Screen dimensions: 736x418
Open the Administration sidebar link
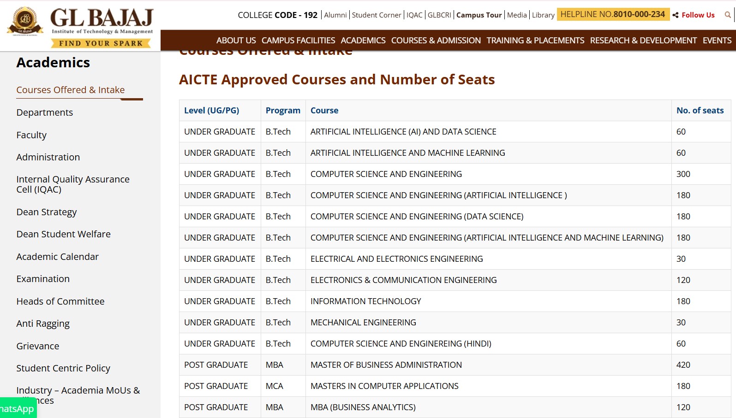tap(48, 157)
